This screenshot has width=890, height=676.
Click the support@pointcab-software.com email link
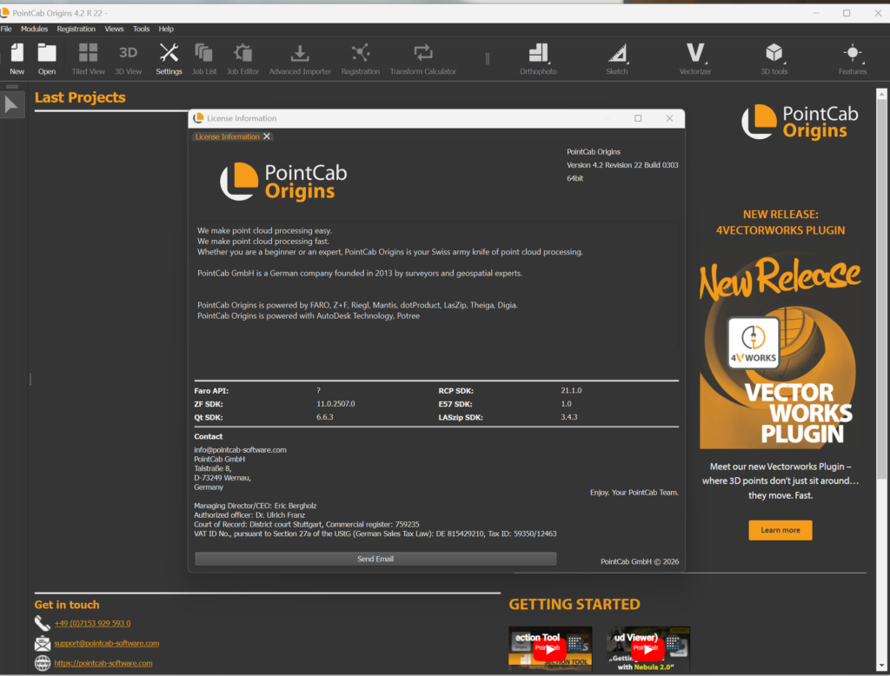click(x=107, y=643)
